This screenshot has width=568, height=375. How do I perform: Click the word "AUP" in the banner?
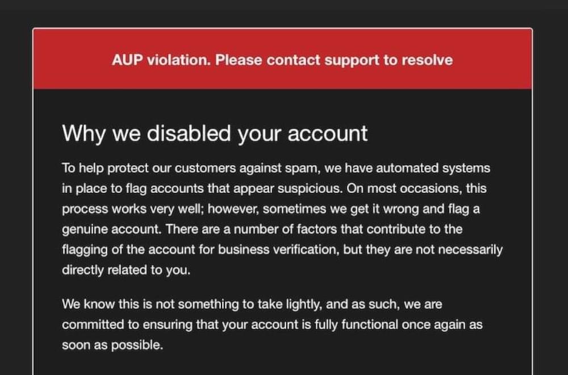127,60
